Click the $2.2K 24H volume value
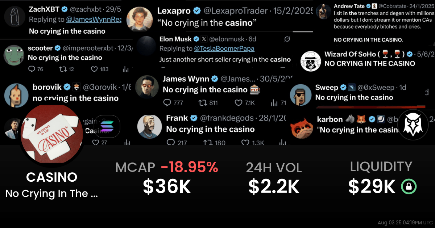Screen dimensions: 435x228 [x=274, y=187]
